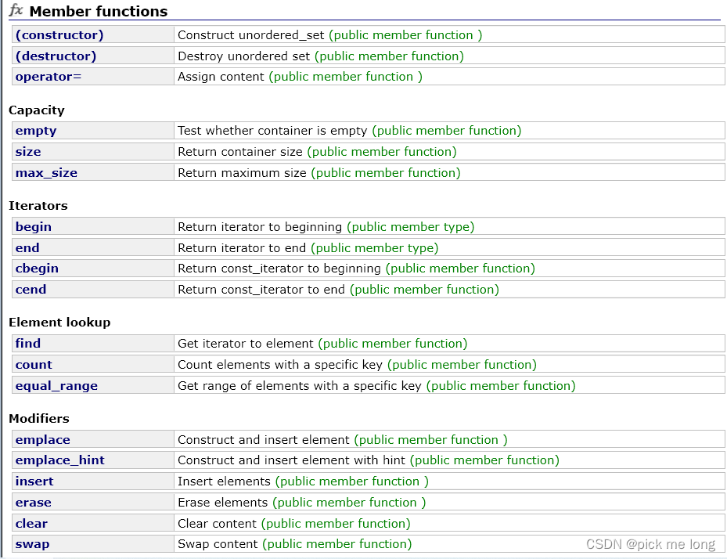Open the cend link

[31, 290]
